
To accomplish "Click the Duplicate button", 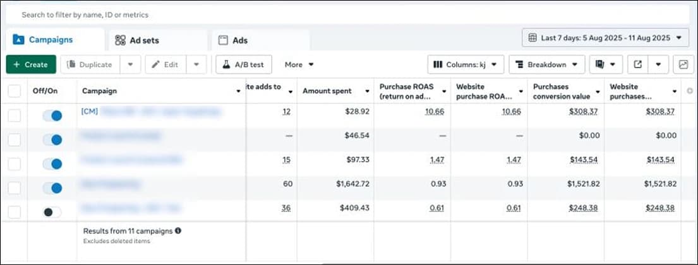I will tap(90, 64).
